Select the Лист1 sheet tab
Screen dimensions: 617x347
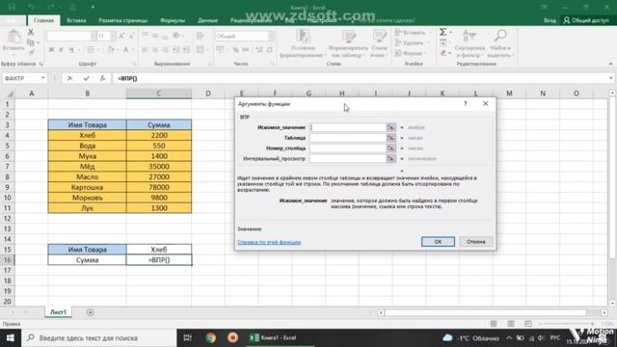coord(58,312)
